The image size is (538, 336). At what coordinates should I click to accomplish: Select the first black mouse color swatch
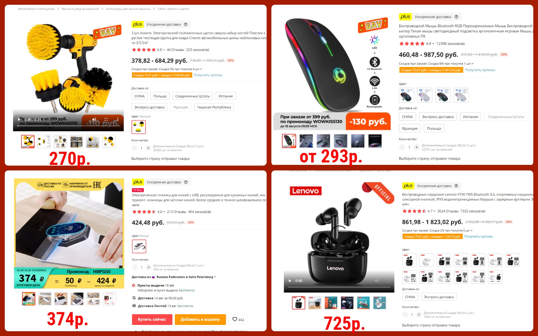tap(406, 95)
